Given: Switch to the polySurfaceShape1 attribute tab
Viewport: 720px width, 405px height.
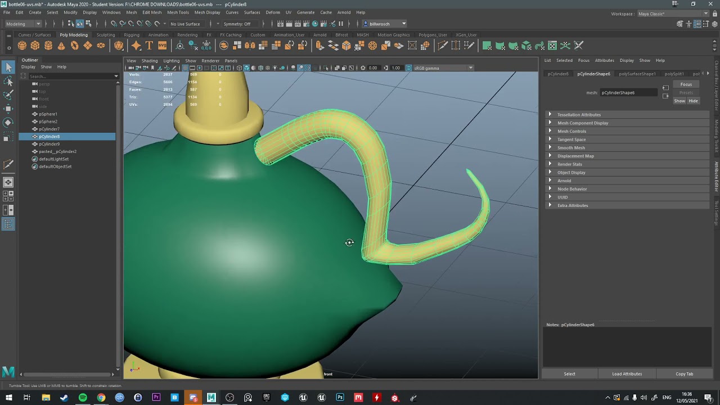Looking at the screenshot, I should [637, 74].
